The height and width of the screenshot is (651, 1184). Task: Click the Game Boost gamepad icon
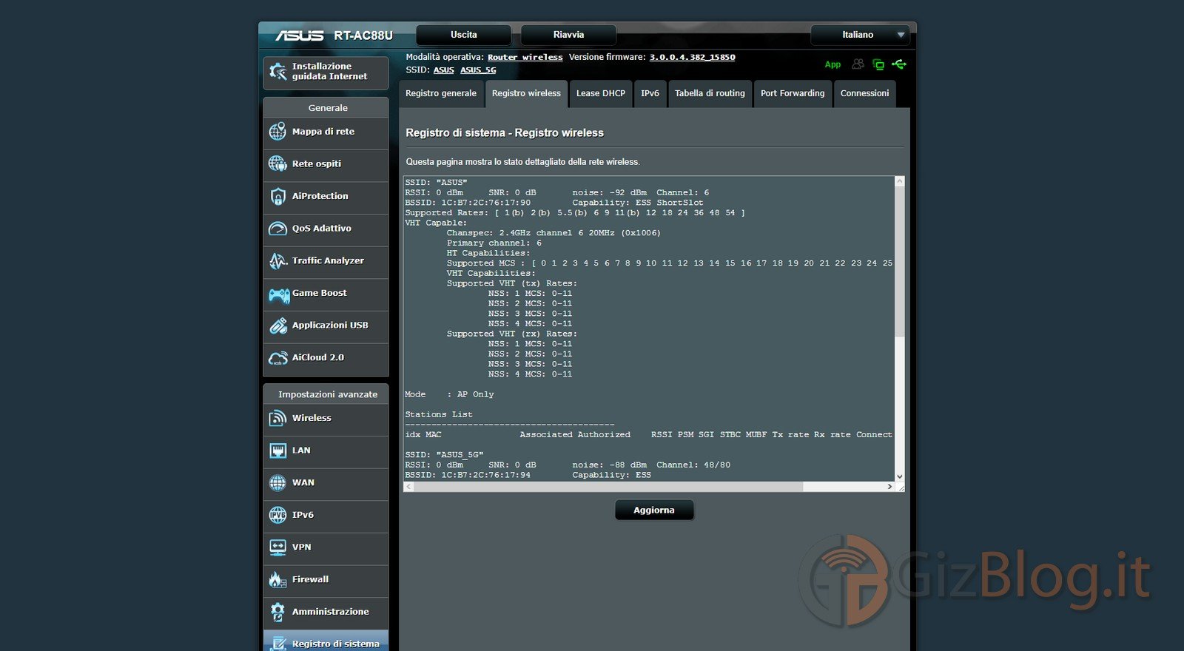click(x=279, y=295)
